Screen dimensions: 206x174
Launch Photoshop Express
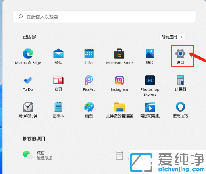[x=150, y=86]
